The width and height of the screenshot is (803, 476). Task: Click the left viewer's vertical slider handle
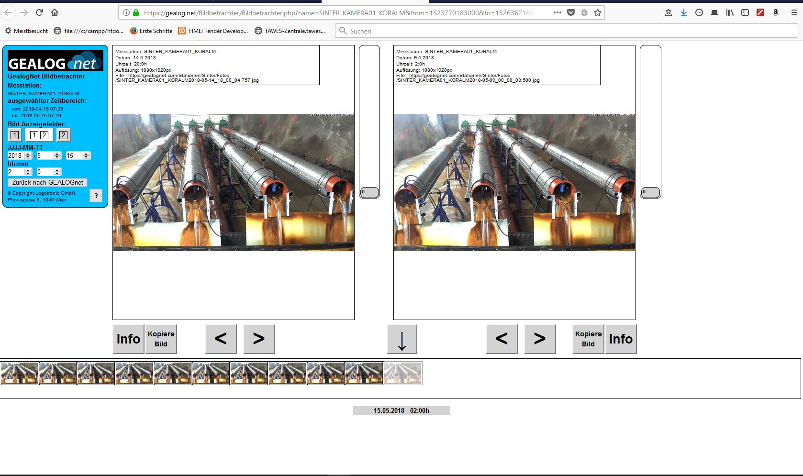369,192
